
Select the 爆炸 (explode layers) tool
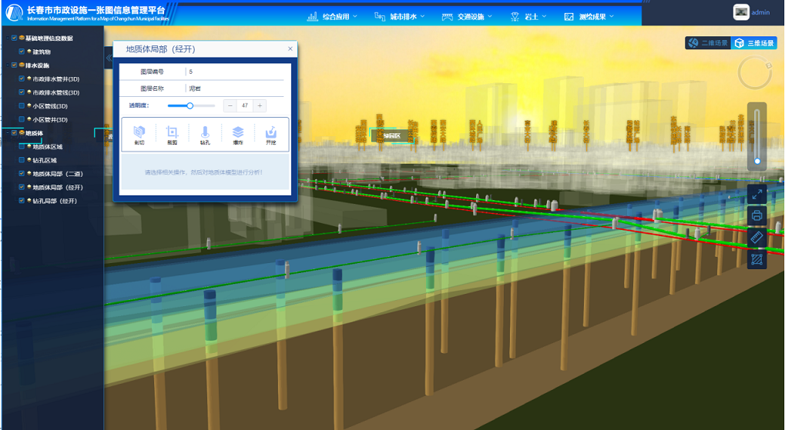pyautogui.click(x=238, y=135)
